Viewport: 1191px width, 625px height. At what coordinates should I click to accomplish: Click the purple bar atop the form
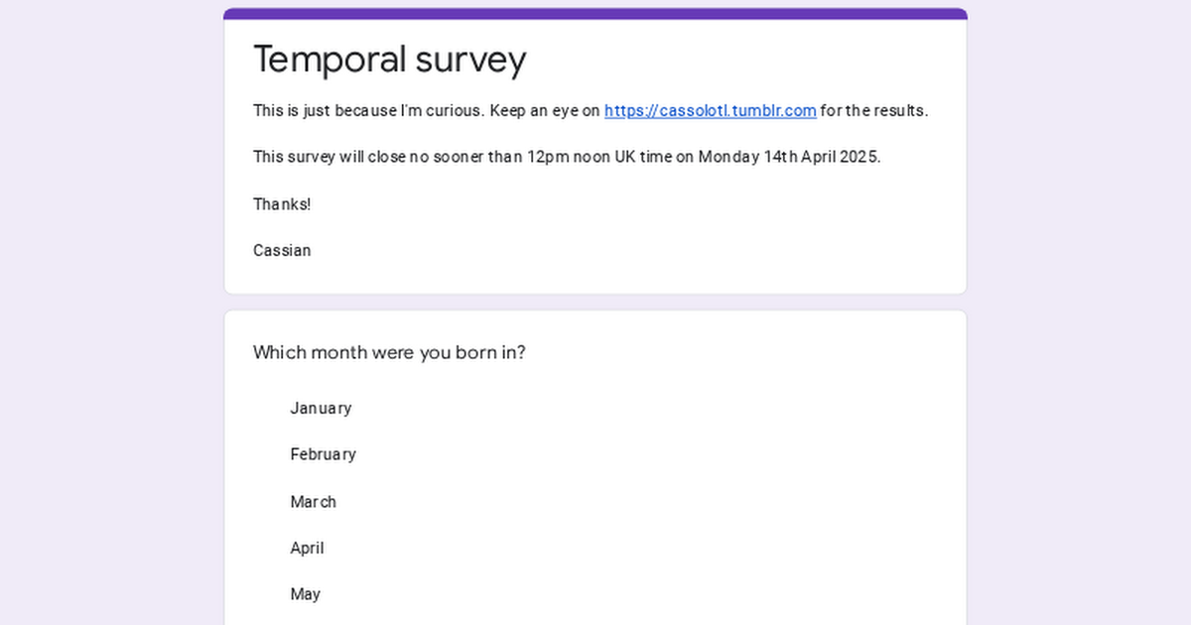(595, 14)
